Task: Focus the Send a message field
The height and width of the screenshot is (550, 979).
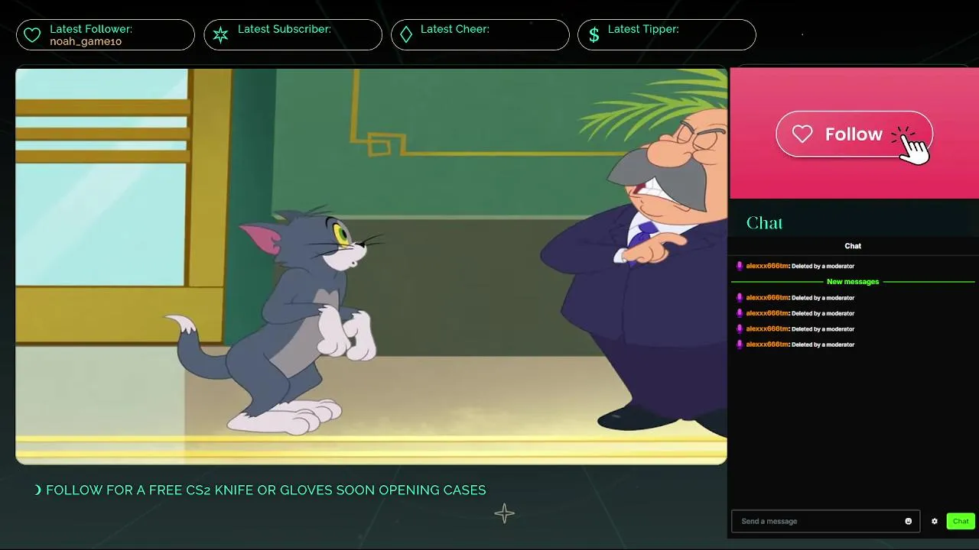Action: click(825, 521)
